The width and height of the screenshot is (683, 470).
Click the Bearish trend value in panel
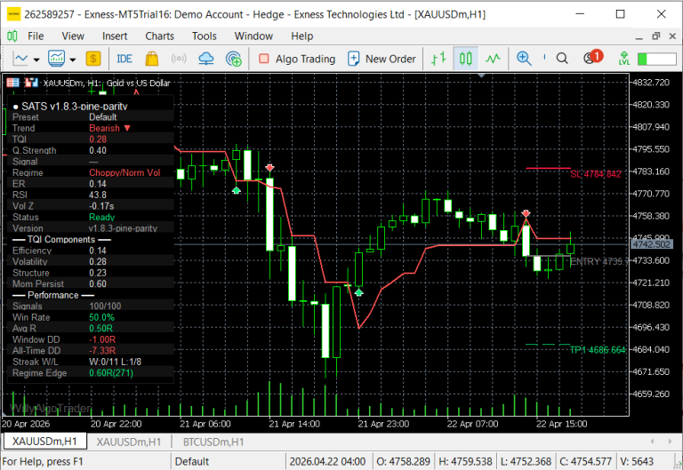[x=109, y=128]
